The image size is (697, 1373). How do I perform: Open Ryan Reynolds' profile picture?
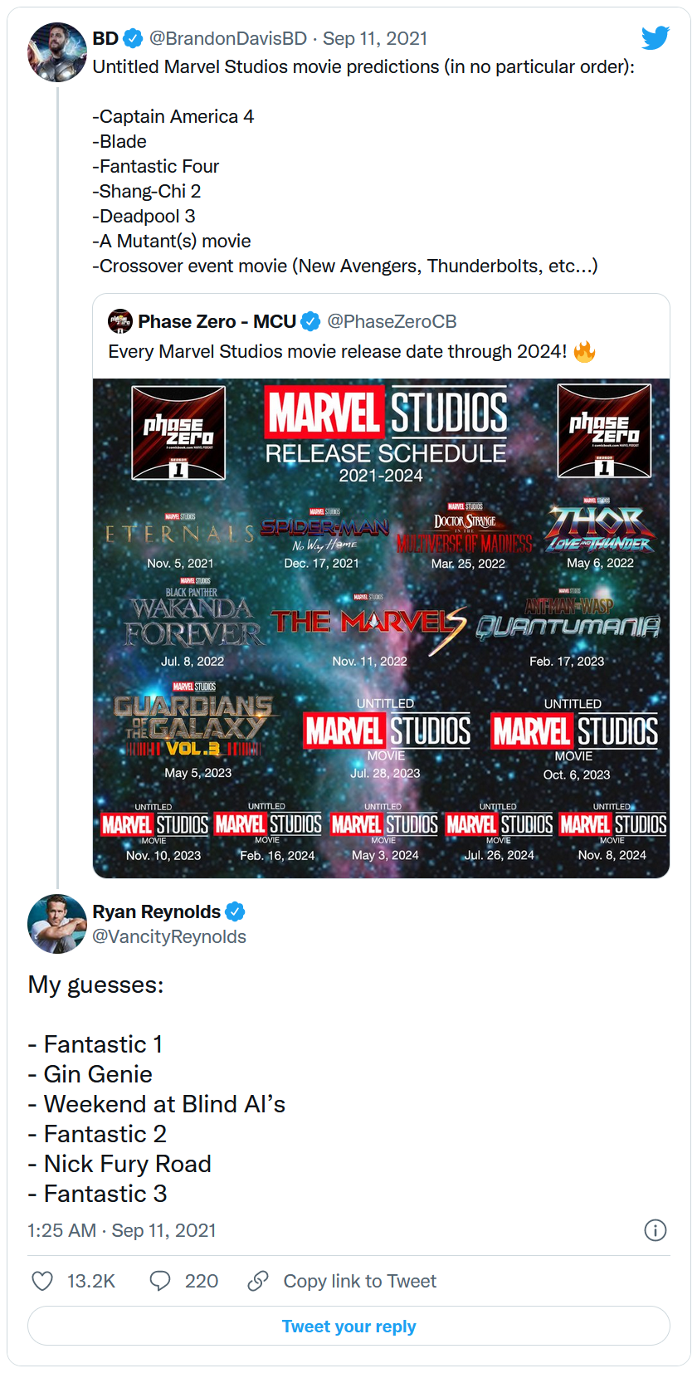(57, 924)
